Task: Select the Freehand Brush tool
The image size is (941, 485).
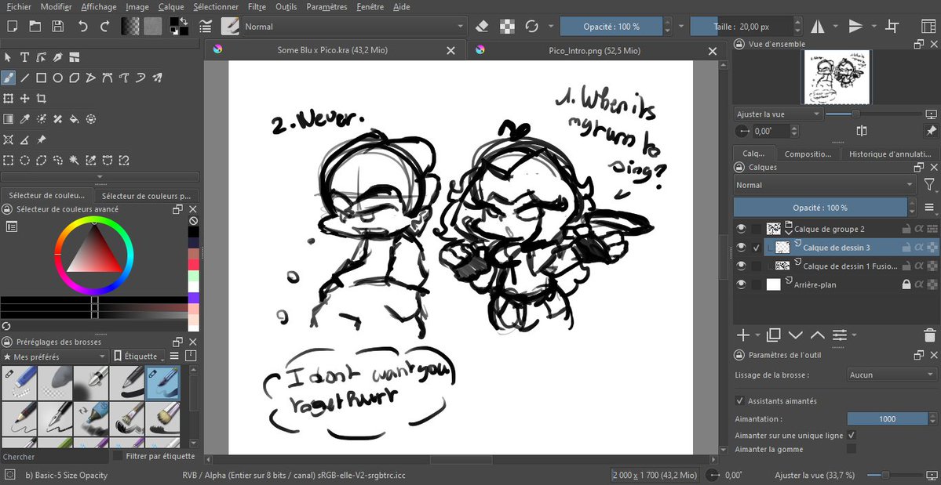Action: click(9, 78)
